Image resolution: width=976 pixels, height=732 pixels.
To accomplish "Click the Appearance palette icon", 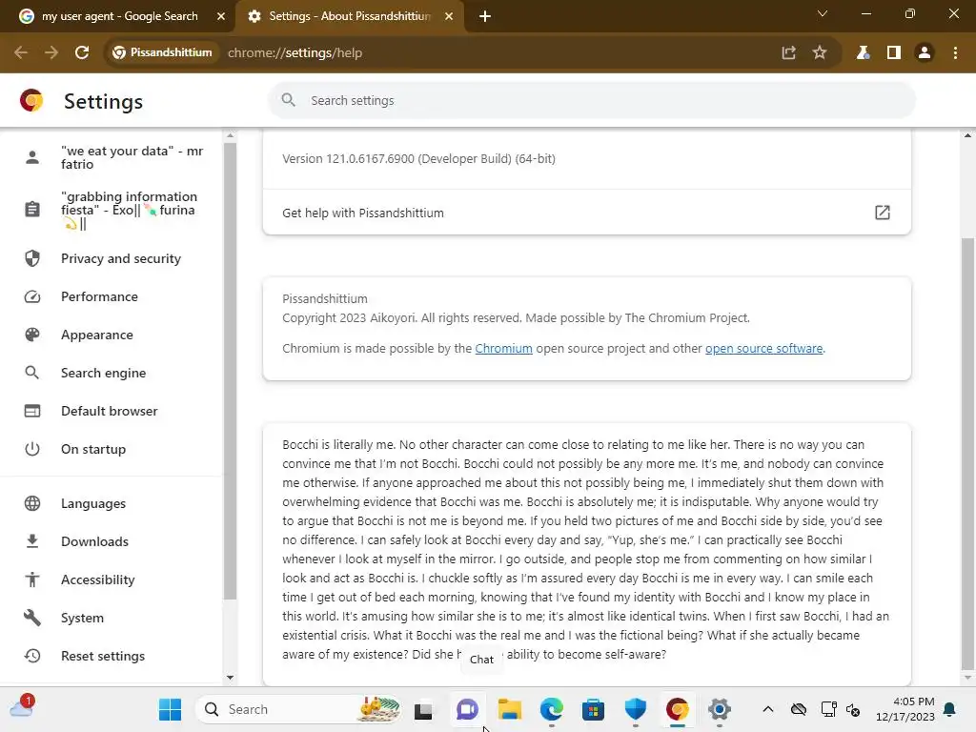I will coord(32,335).
